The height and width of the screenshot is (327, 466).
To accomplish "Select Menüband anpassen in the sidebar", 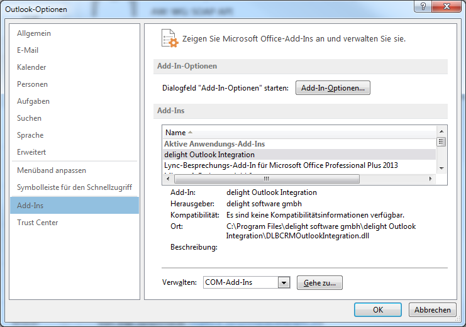I will [x=52, y=170].
